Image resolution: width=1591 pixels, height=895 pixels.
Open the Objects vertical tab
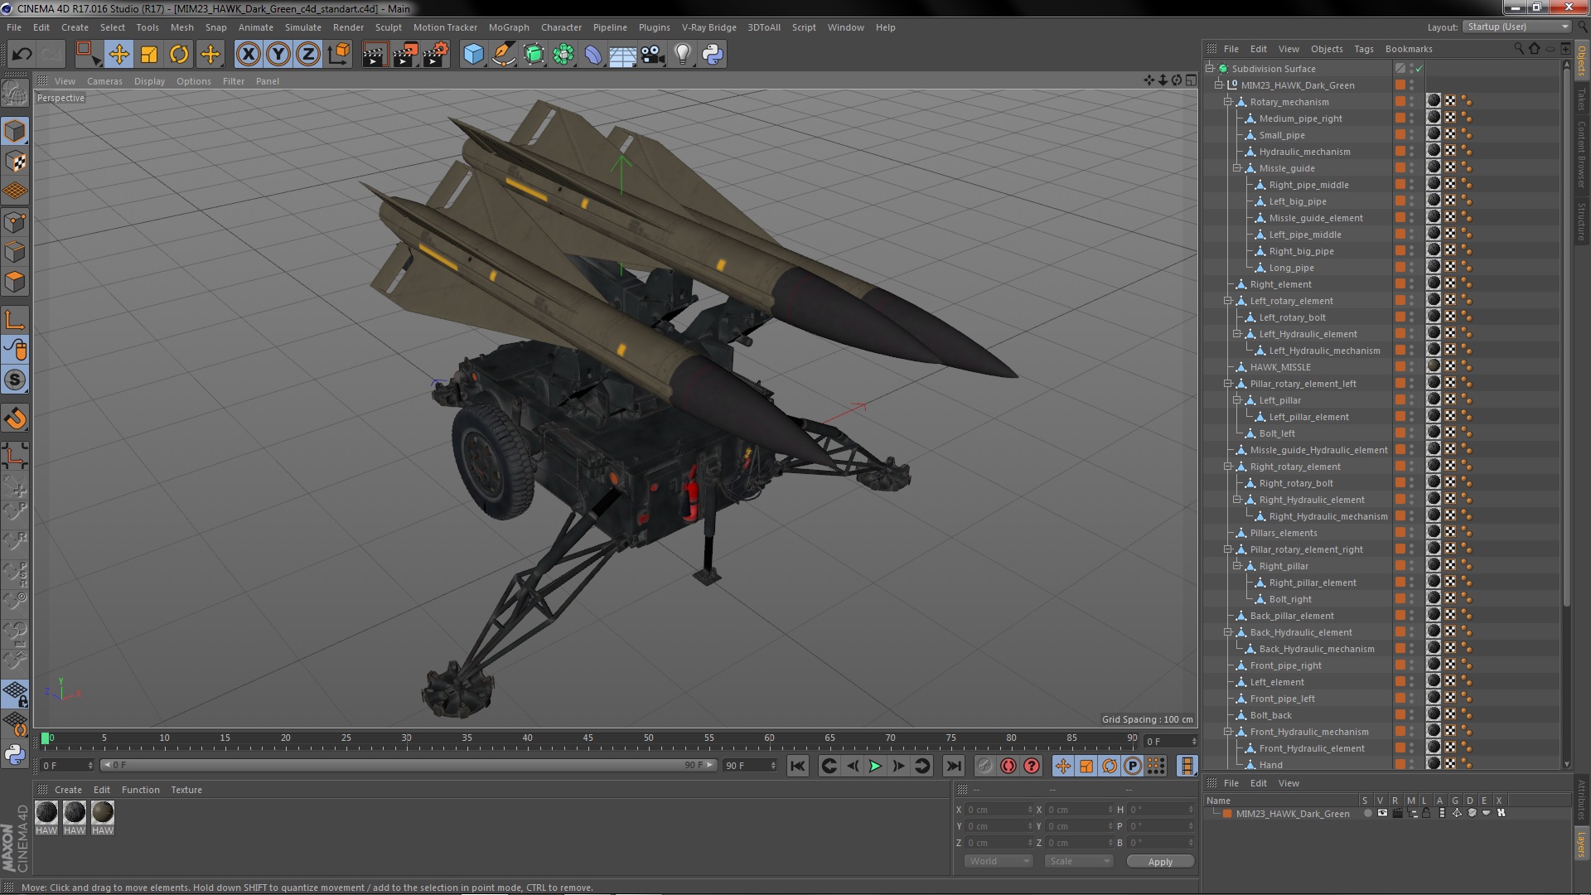pos(1581,60)
